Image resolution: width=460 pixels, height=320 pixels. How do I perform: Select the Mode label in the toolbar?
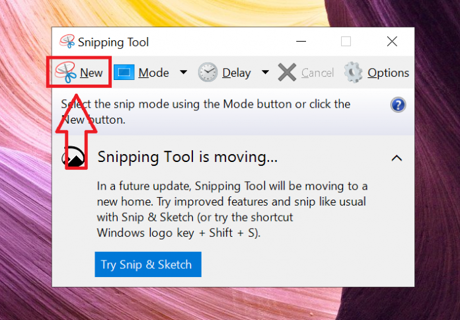[x=153, y=73]
